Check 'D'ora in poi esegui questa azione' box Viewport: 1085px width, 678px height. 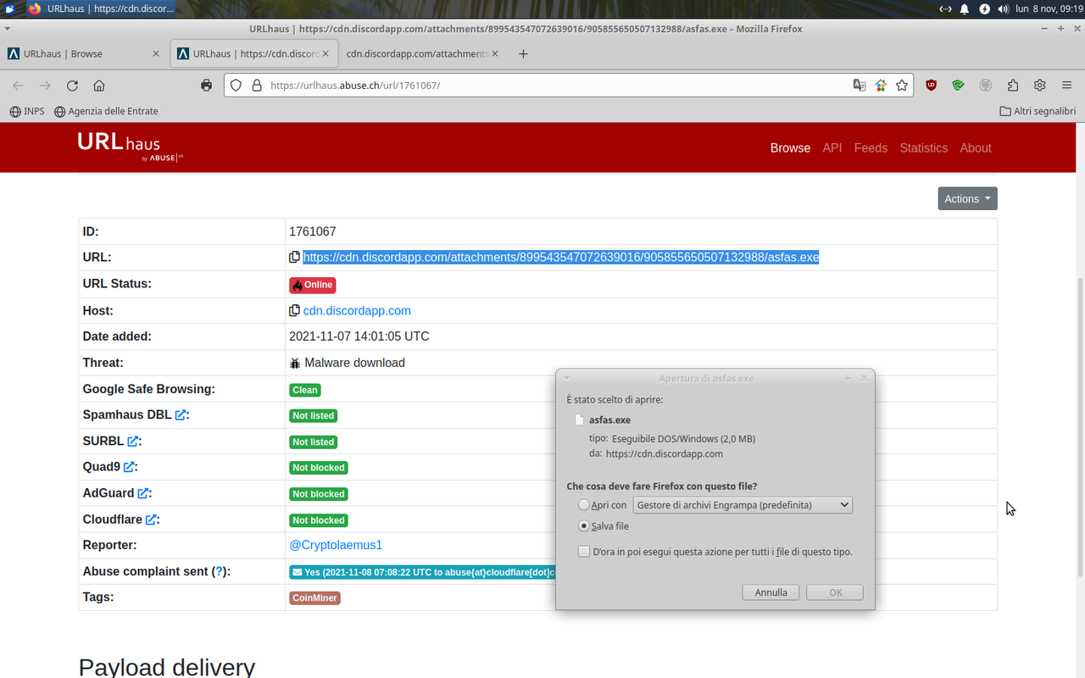(x=583, y=552)
